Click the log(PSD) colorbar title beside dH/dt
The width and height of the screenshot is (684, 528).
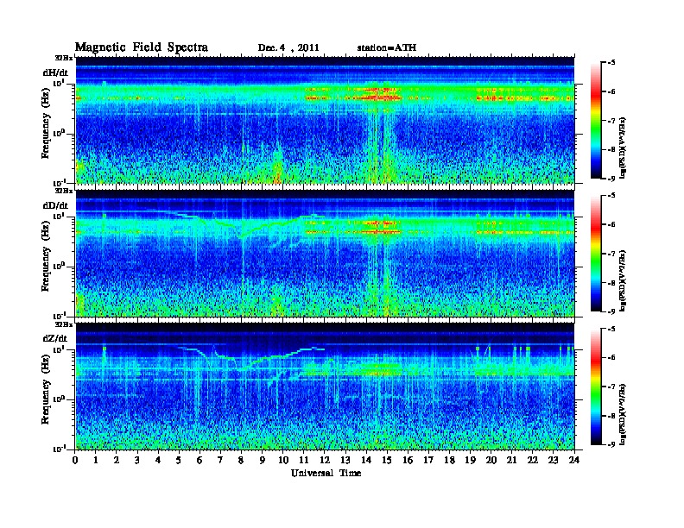pyautogui.click(x=623, y=148)
